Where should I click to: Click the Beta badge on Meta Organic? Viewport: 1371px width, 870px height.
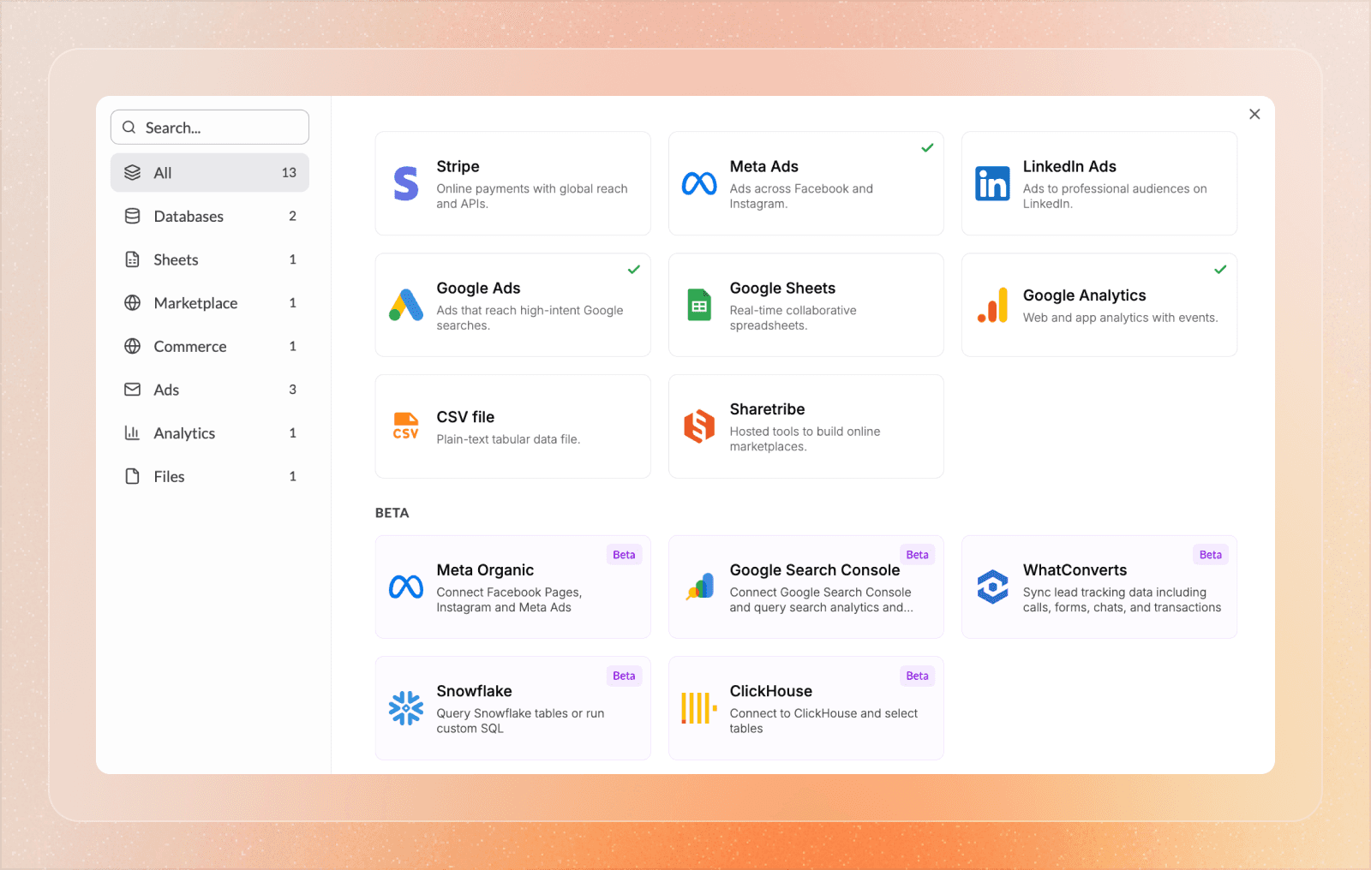point(624,555)
